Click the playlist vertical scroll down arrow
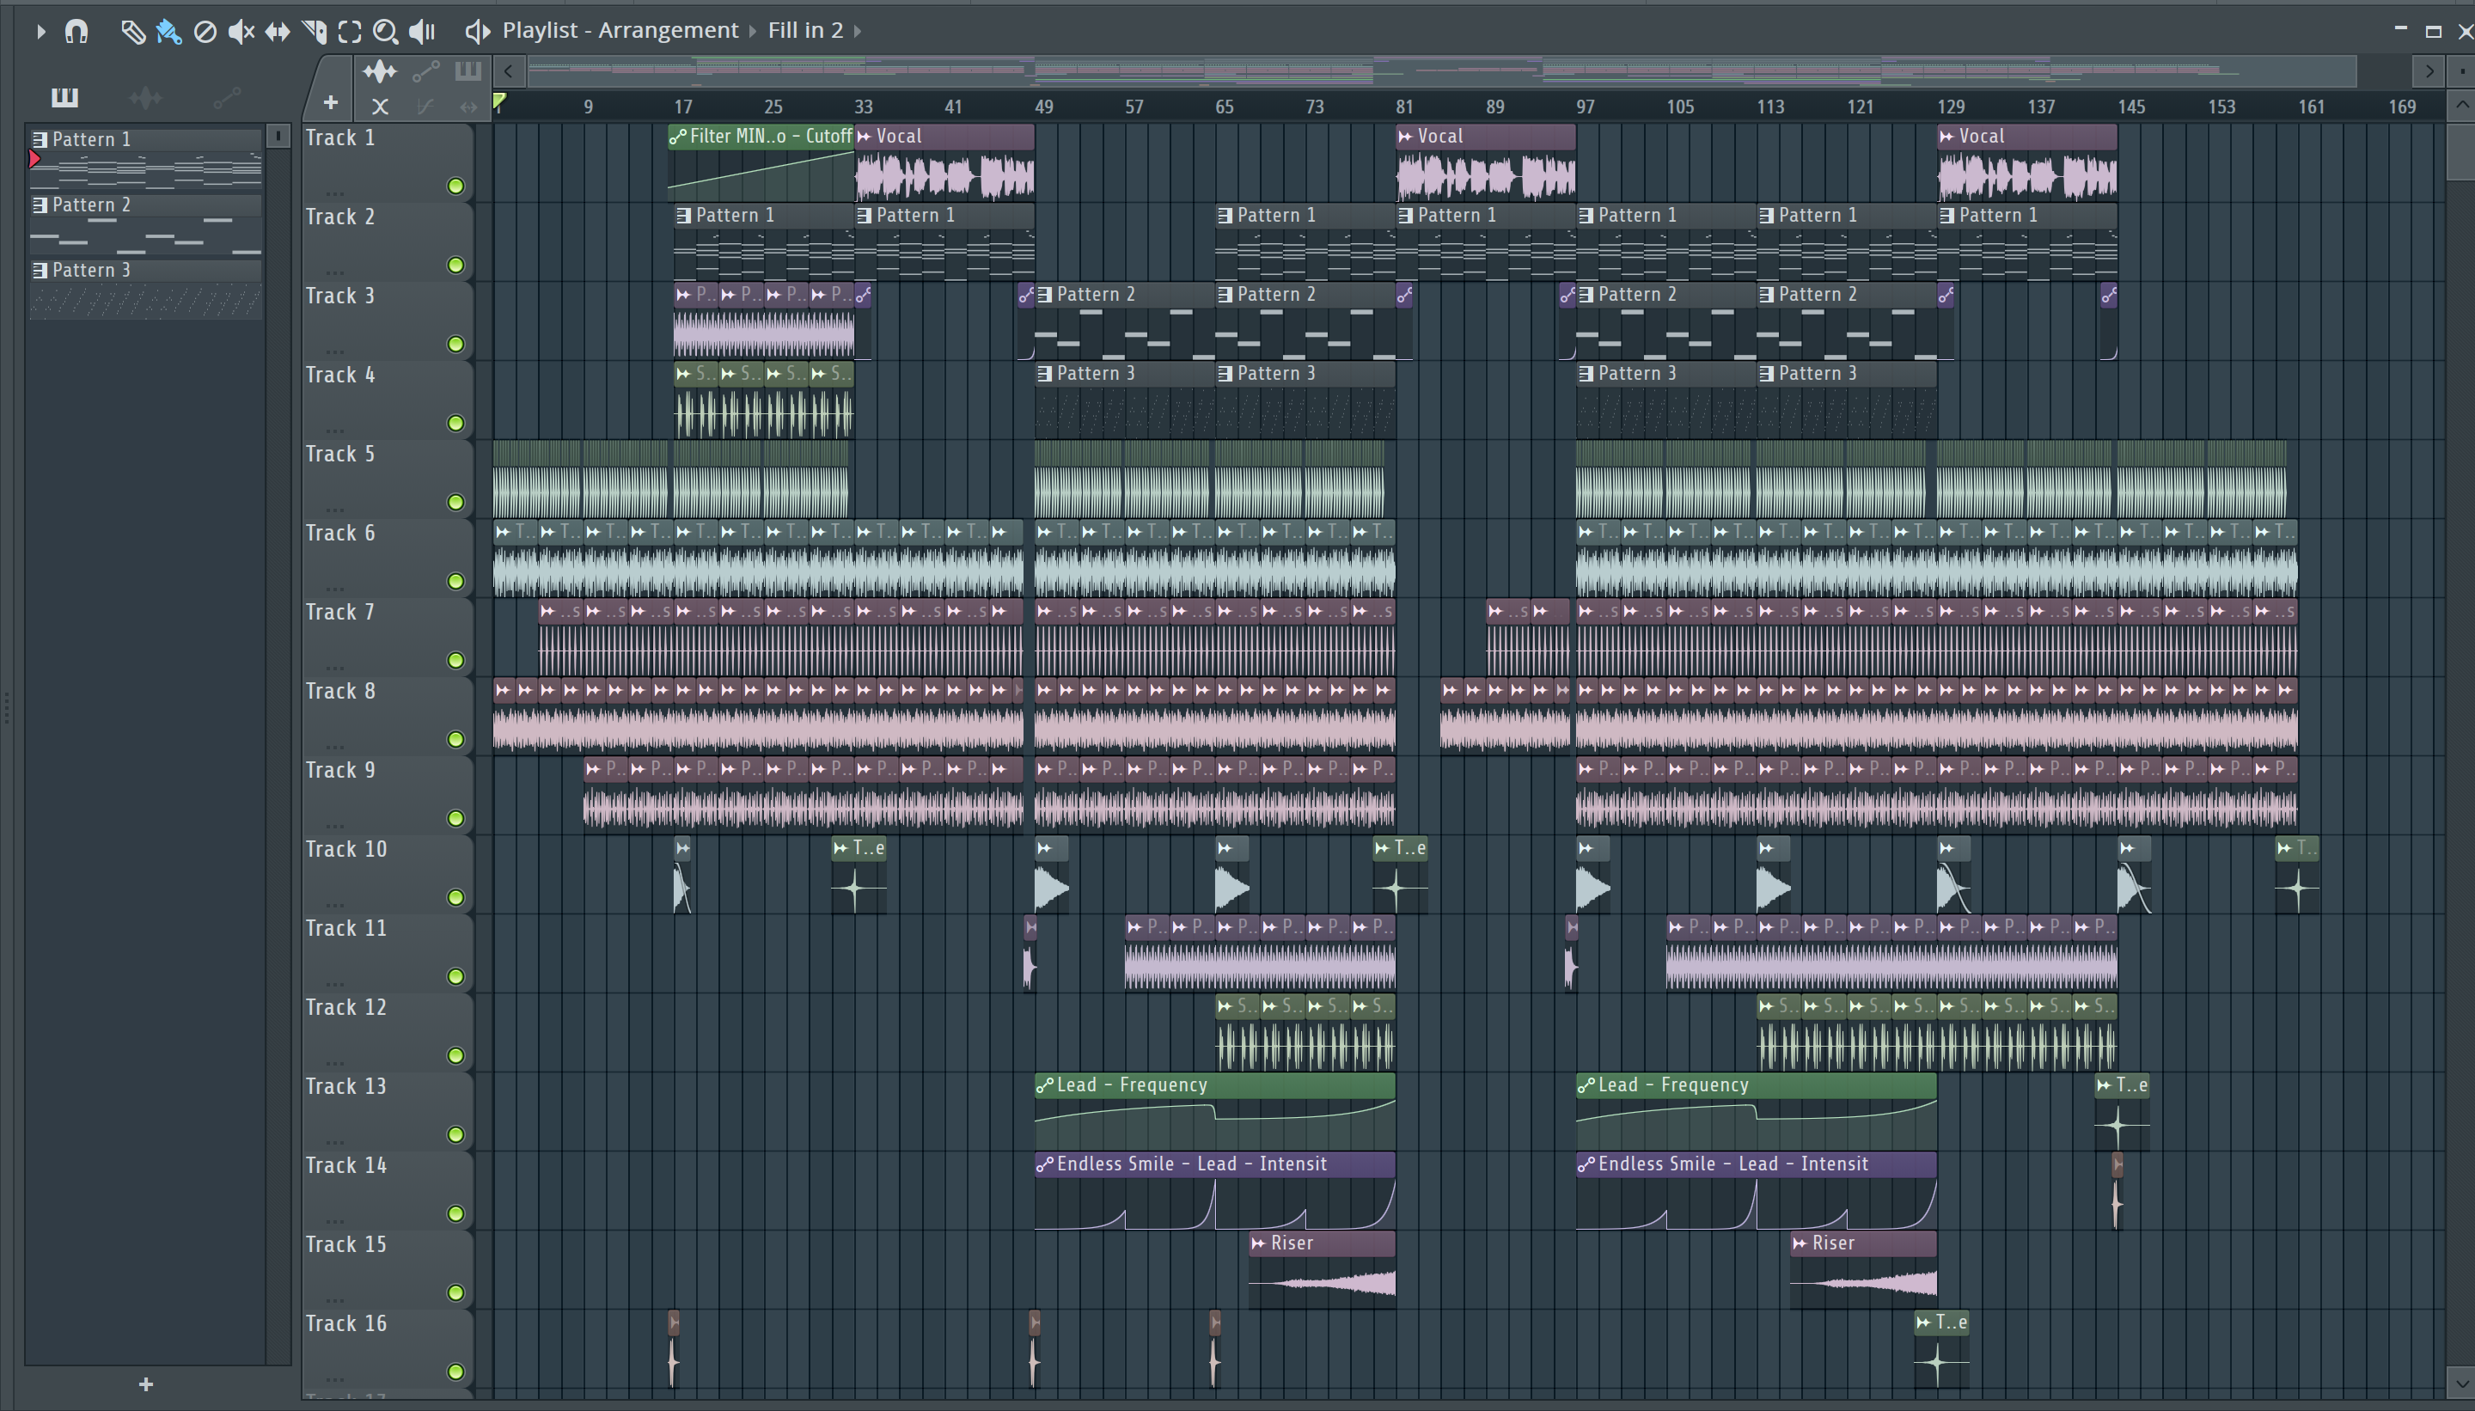This screenshot has height=1411, width=2475. (2462, 1381)
